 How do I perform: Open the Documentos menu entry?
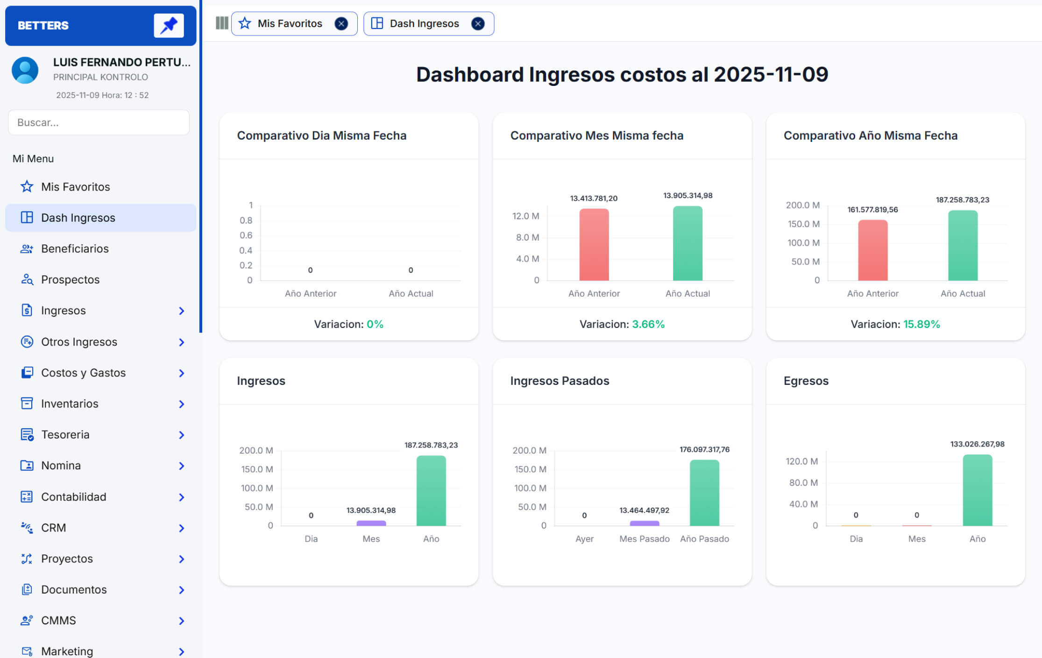click(x=74, y=589)
